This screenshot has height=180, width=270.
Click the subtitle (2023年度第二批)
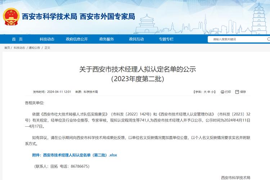[138, 79]
